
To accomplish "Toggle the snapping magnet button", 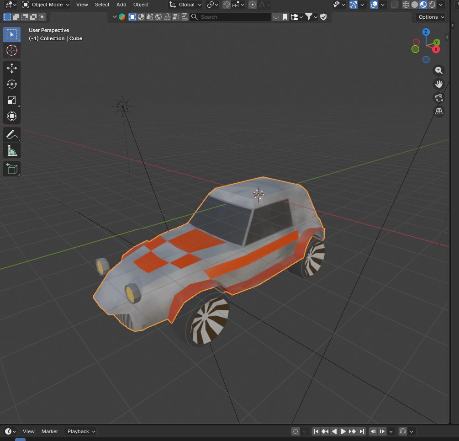I will click(x=226, y=5).
